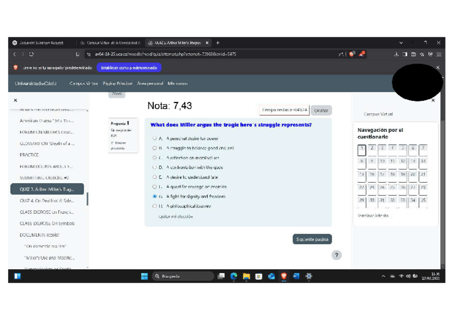
Task: Click the Ocultar timer button
Action: (321, 111)
